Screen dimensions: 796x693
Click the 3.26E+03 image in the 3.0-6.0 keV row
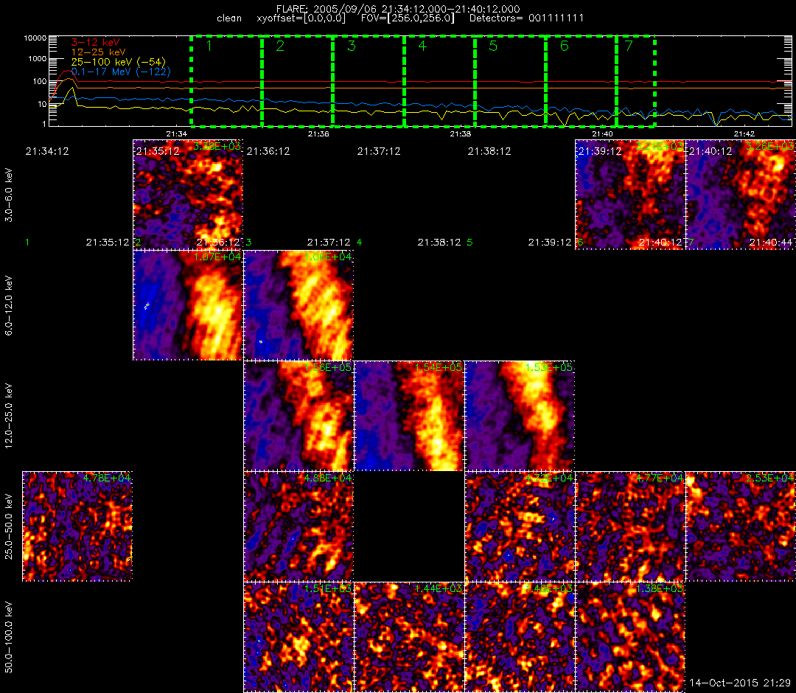click(x=741, y=195)
